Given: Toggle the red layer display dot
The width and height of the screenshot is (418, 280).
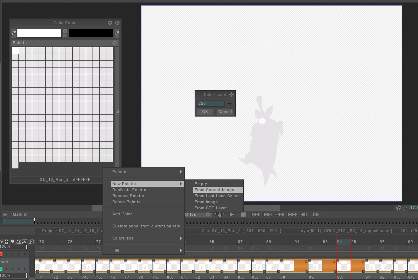Looking at the screenshot, I should pyautogui.click(x=1, y=254).
